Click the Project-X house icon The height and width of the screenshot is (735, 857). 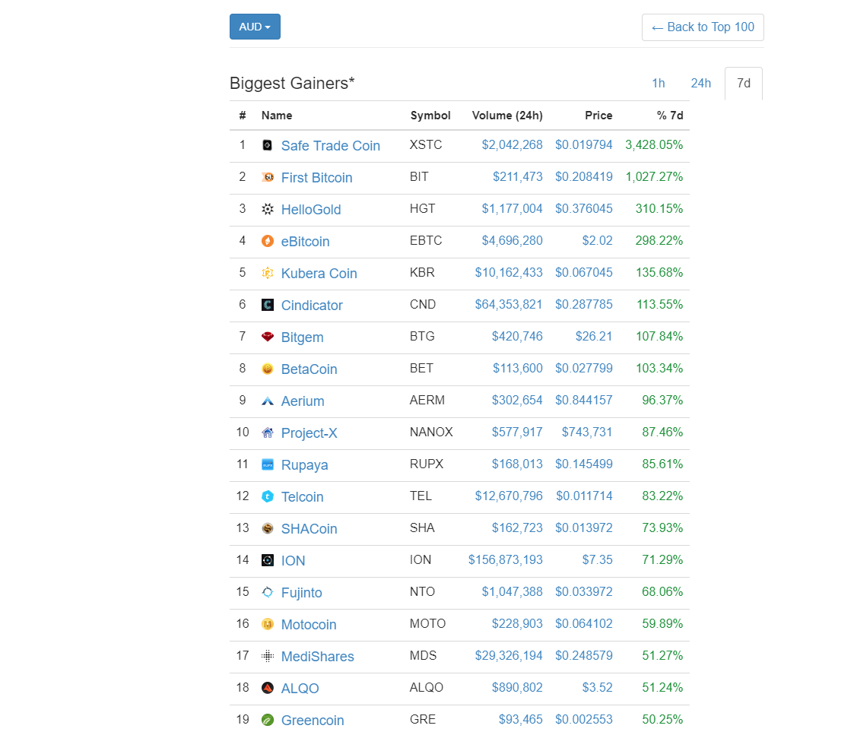tap(267, 432)
